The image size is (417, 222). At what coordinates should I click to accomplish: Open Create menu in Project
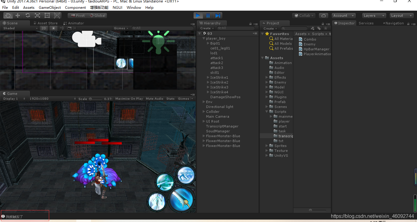point(270,28)
